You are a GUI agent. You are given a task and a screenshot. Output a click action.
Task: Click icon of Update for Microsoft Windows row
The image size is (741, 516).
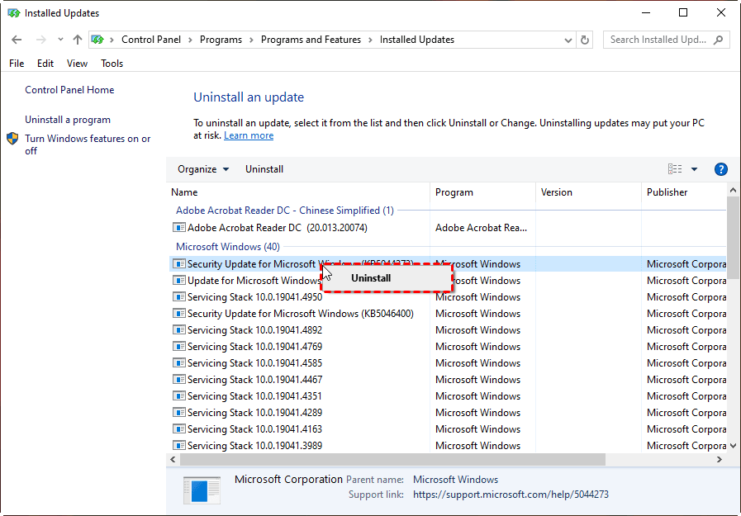point(178,281)
